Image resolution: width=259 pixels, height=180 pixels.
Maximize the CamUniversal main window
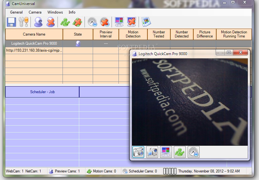(233, 2)
